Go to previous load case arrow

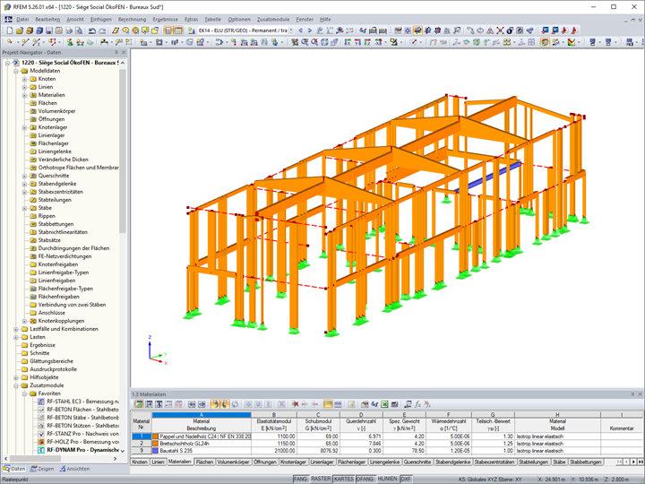pyautogui.click(x=300, y=30)
